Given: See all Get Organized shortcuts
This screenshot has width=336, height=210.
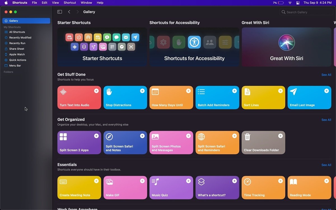Looking at the screenshot, I should 326,120.
